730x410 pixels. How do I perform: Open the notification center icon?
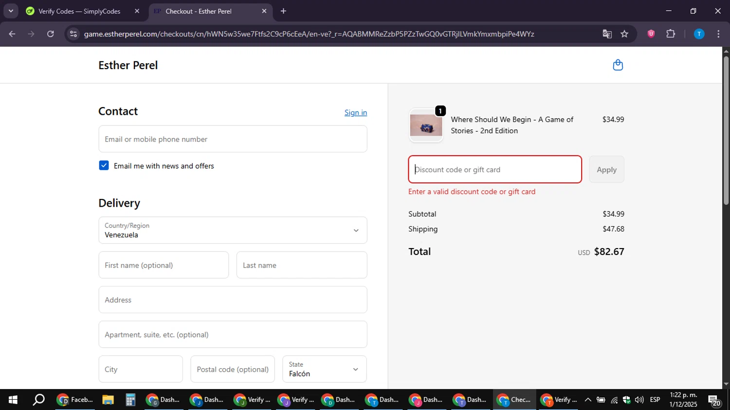(x=714, y=400)
